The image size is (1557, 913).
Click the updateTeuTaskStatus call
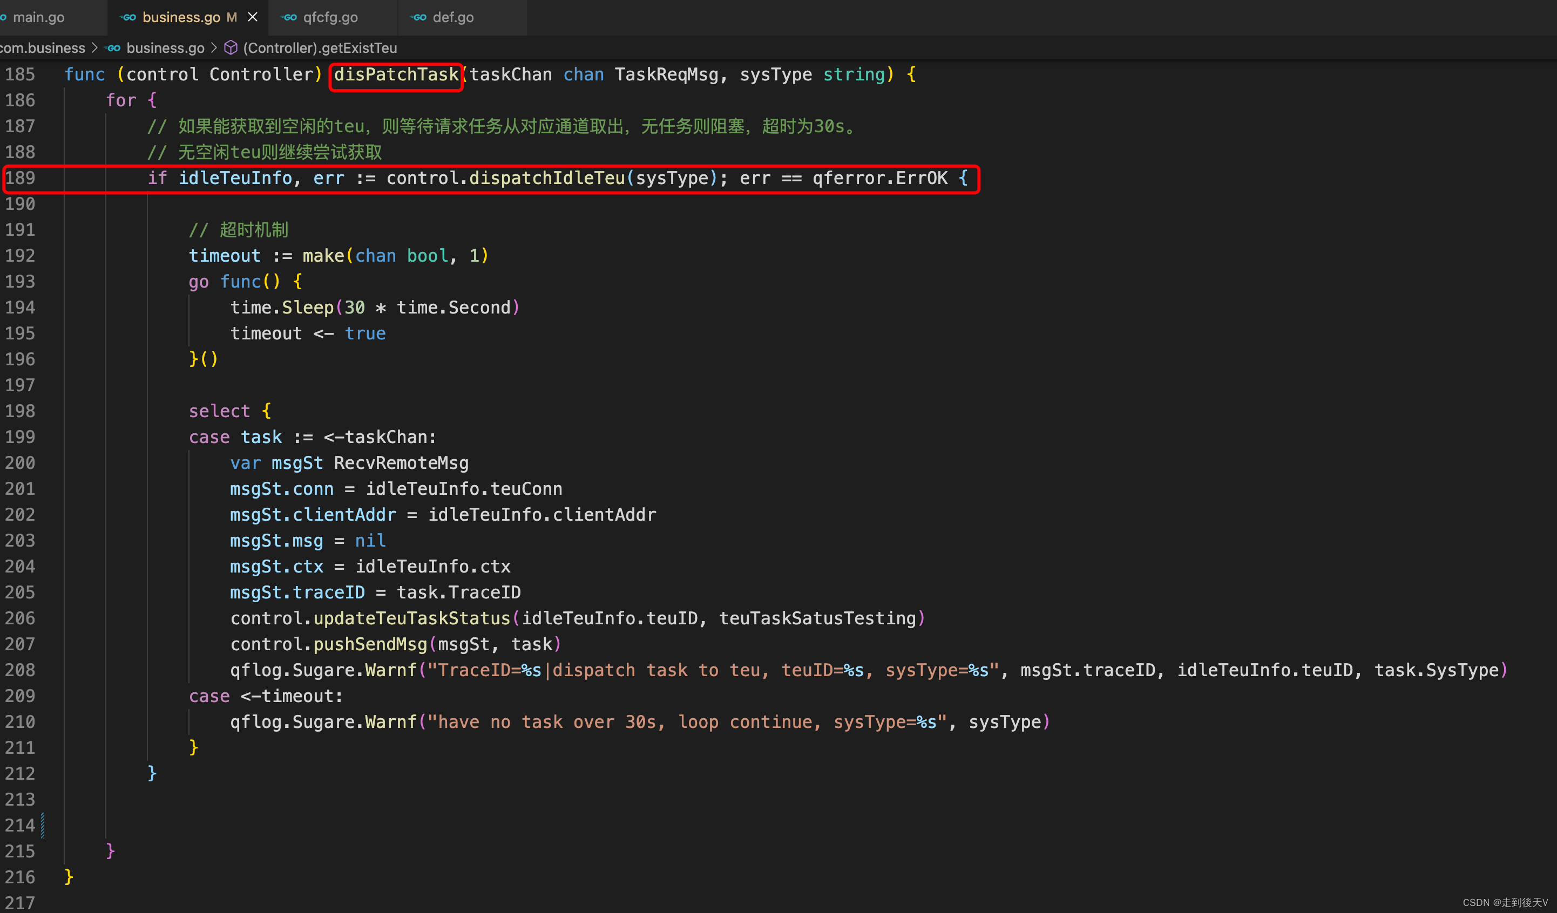coord(411,618)
